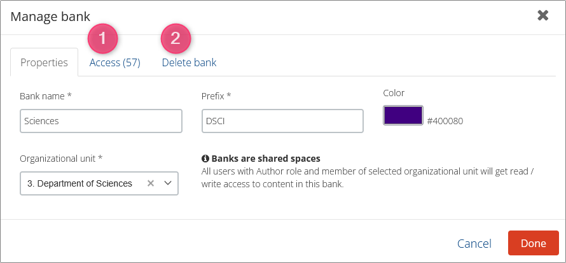Viewport: 566px width, 263px height.
Task: Clear the selected organizational unit with the x
Action: [x=151, y=183]
